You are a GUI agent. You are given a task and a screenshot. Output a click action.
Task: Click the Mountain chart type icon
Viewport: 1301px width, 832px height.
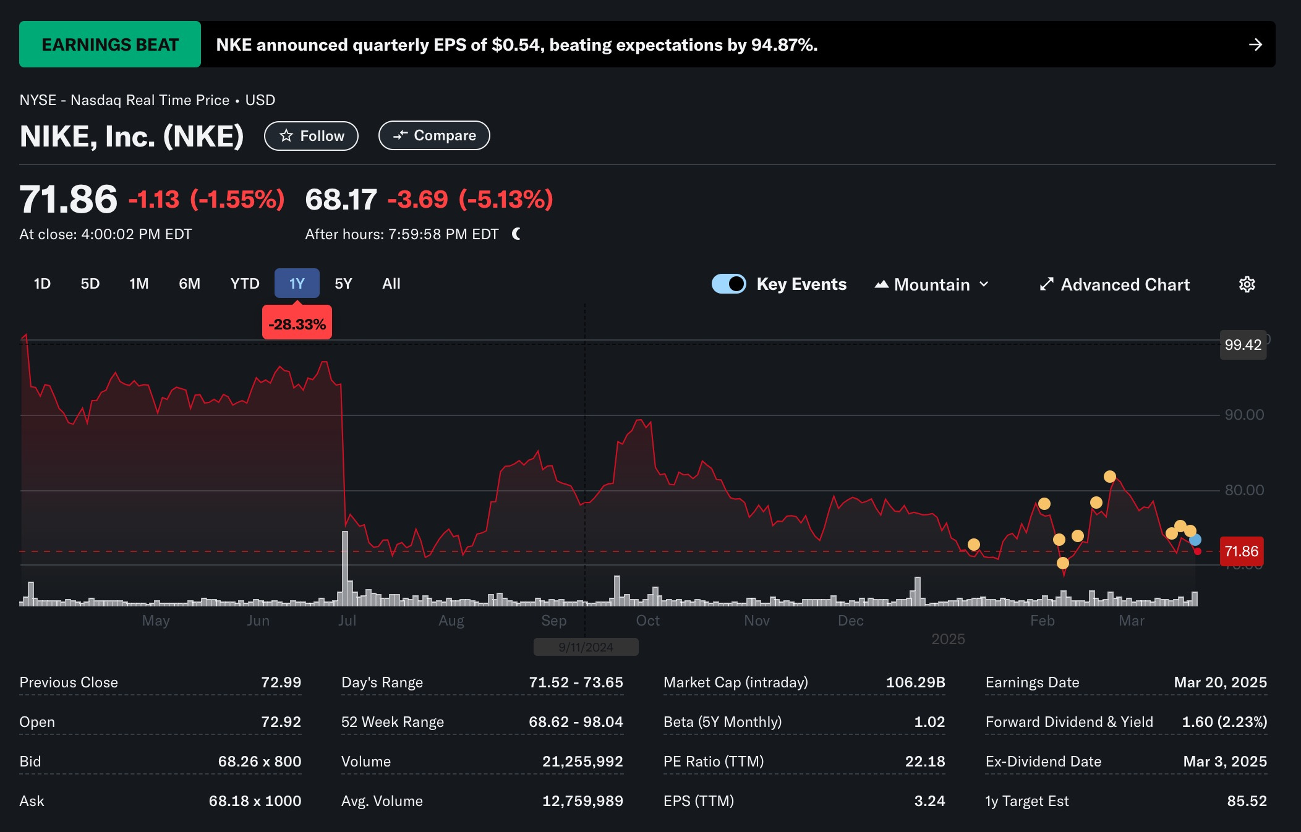(x=882, y=284)
